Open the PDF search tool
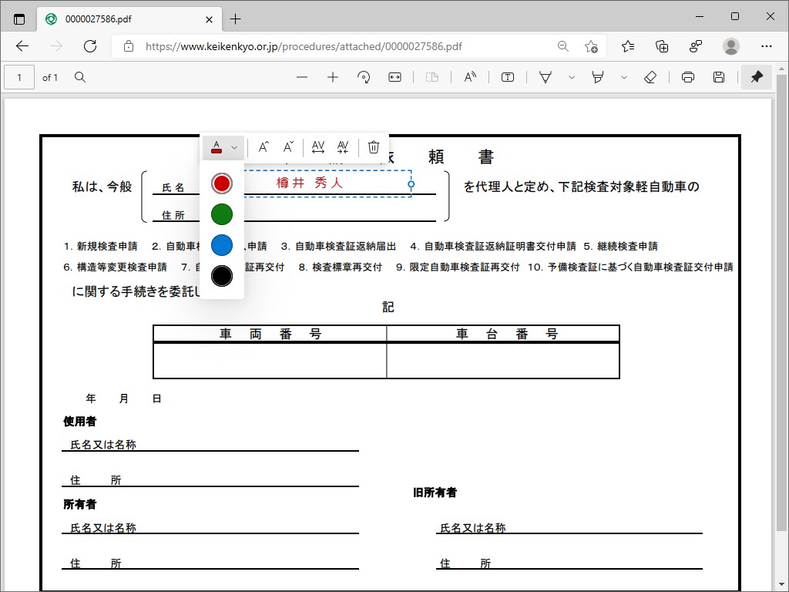Image resolution: width=789 pixels, height=592 pixels. click(x=79, y=77)
